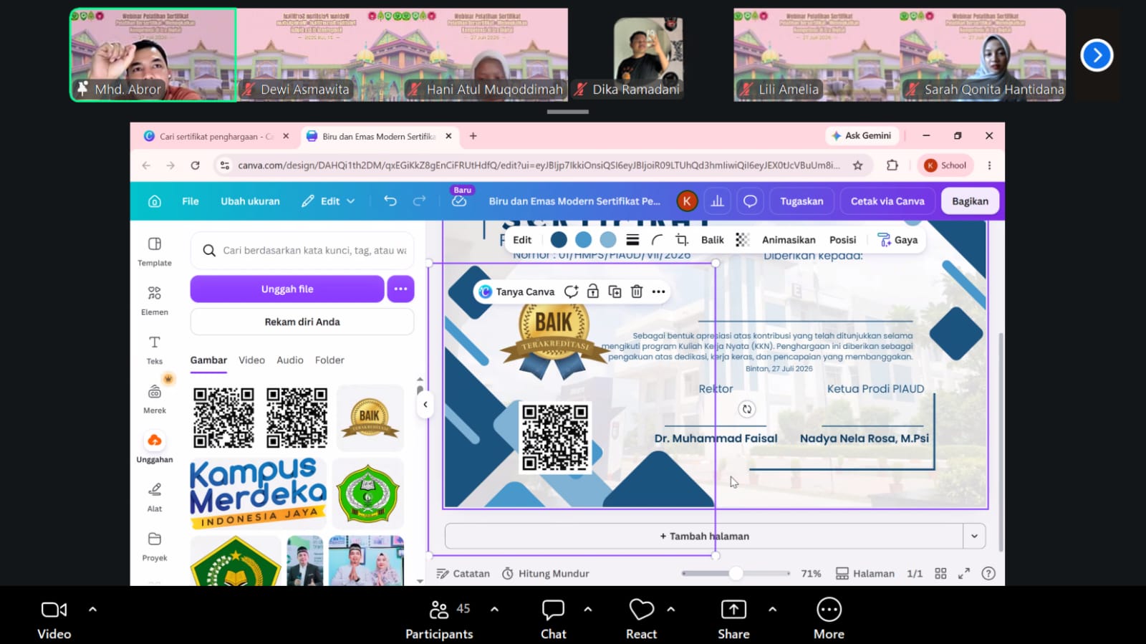Open Alat tools panel in sidebar
The height and width of the screenshot is (644, 1146).
tap(155, 497)
